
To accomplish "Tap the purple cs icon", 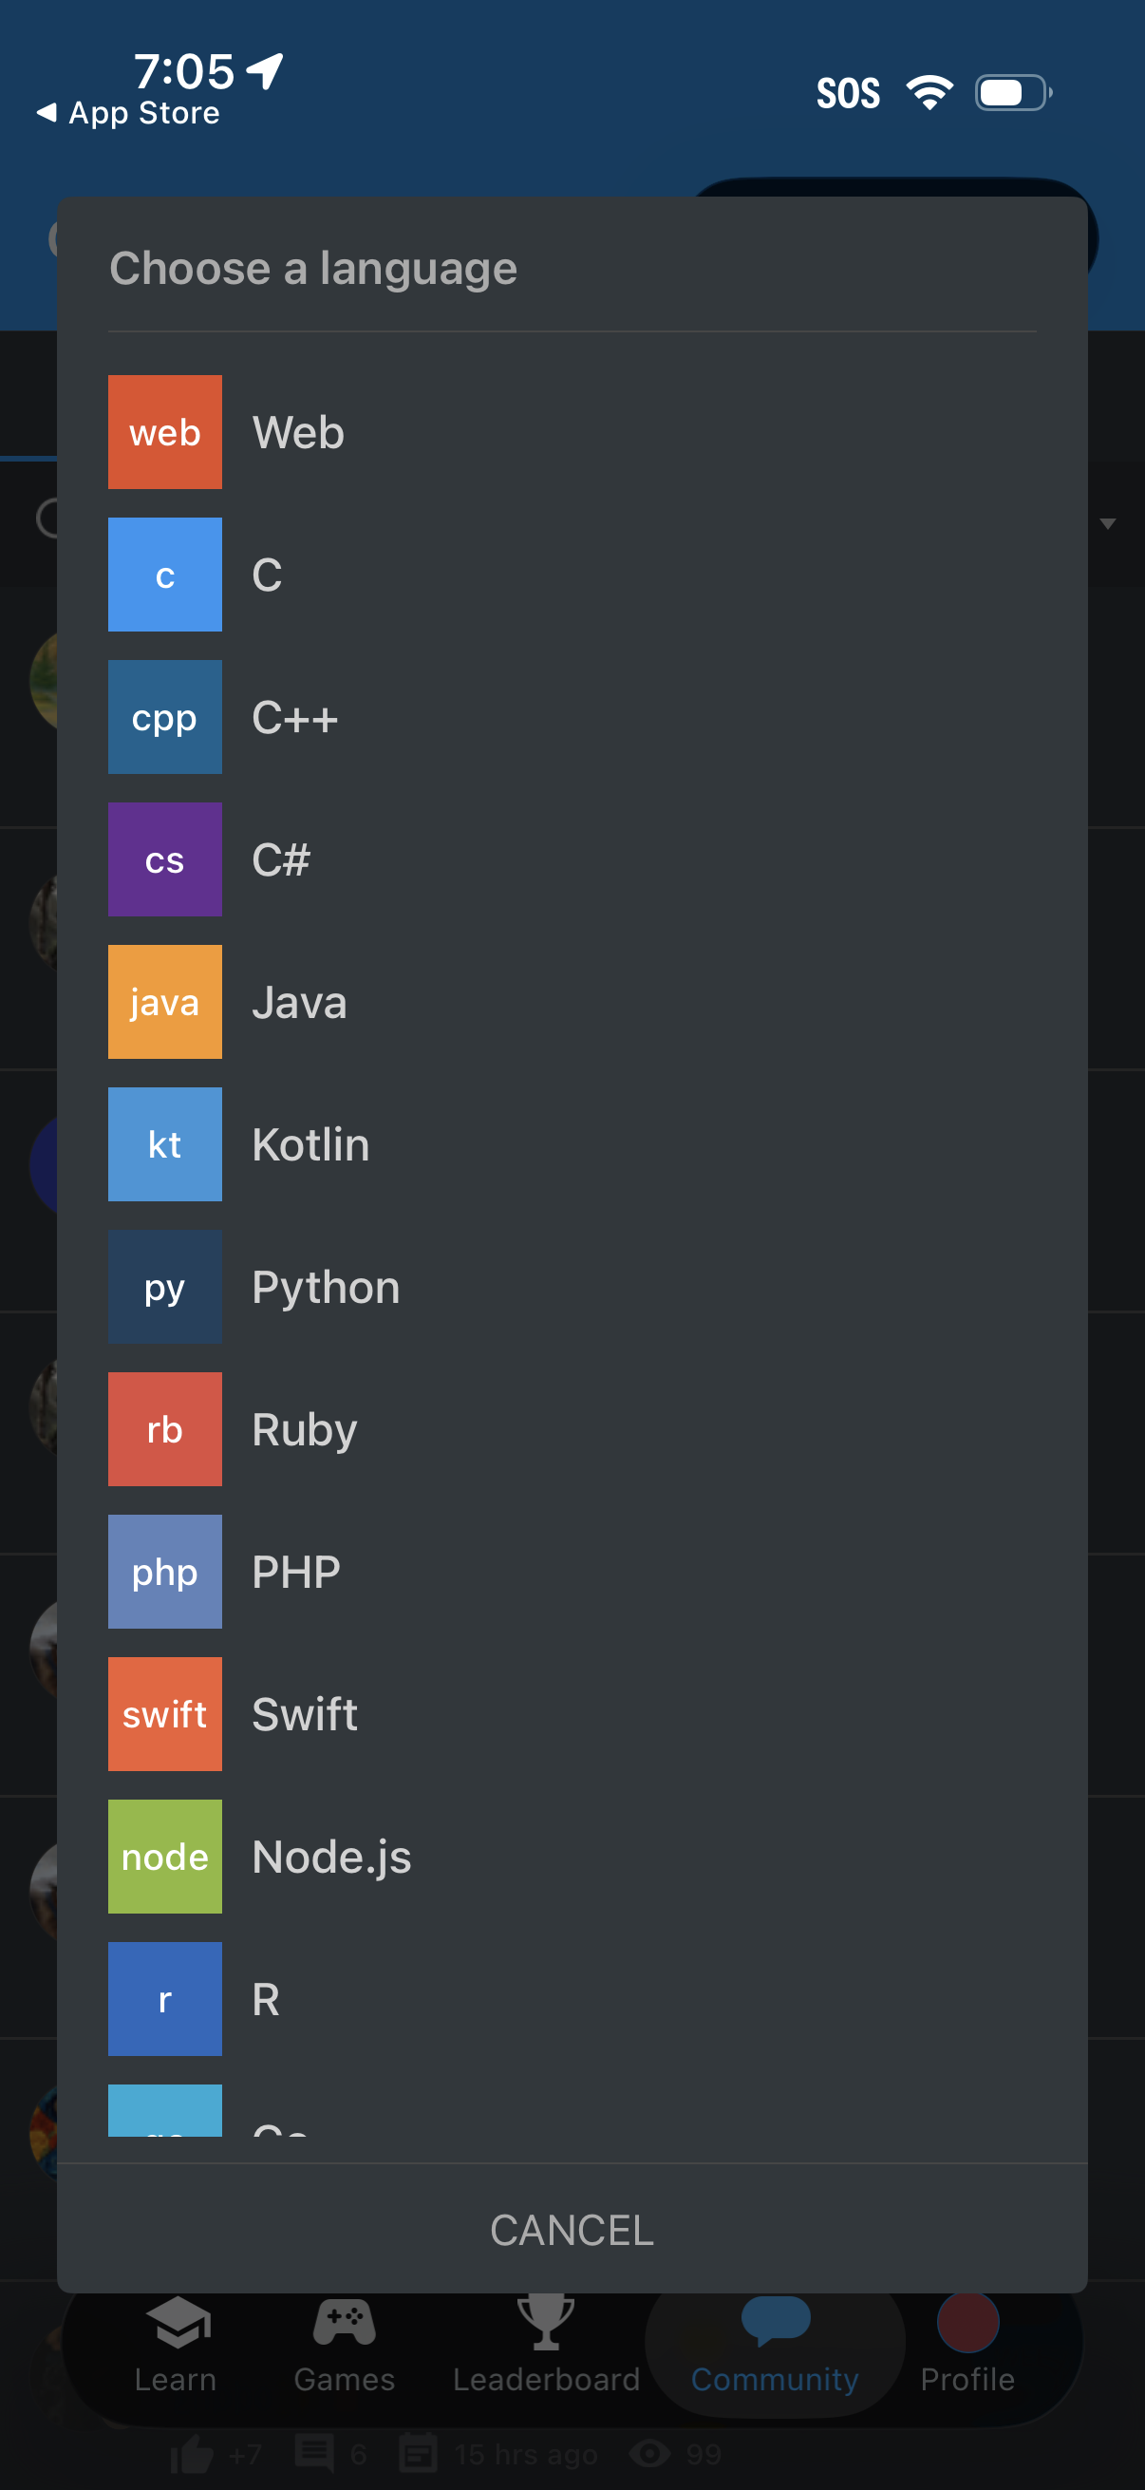I will [x=164, y=859].
